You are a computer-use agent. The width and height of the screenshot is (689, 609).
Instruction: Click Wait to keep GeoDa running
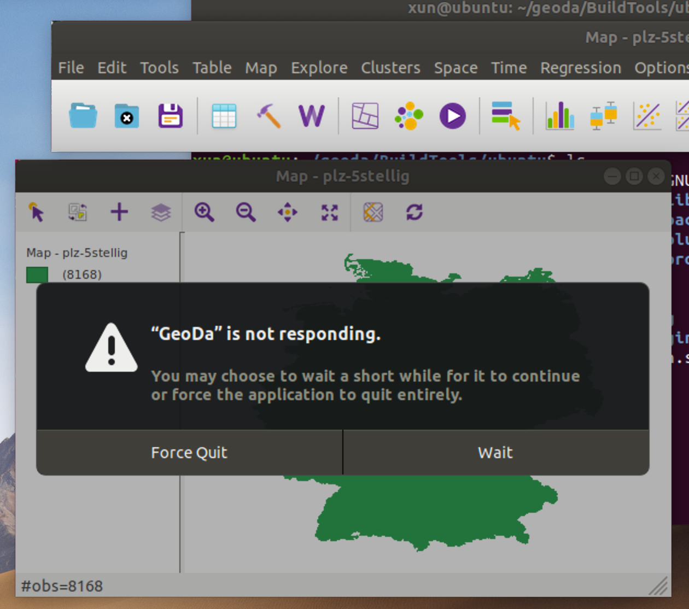[x=494, y=452]
